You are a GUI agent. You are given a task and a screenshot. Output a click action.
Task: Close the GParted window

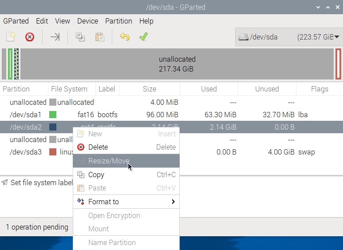point(338,7)
